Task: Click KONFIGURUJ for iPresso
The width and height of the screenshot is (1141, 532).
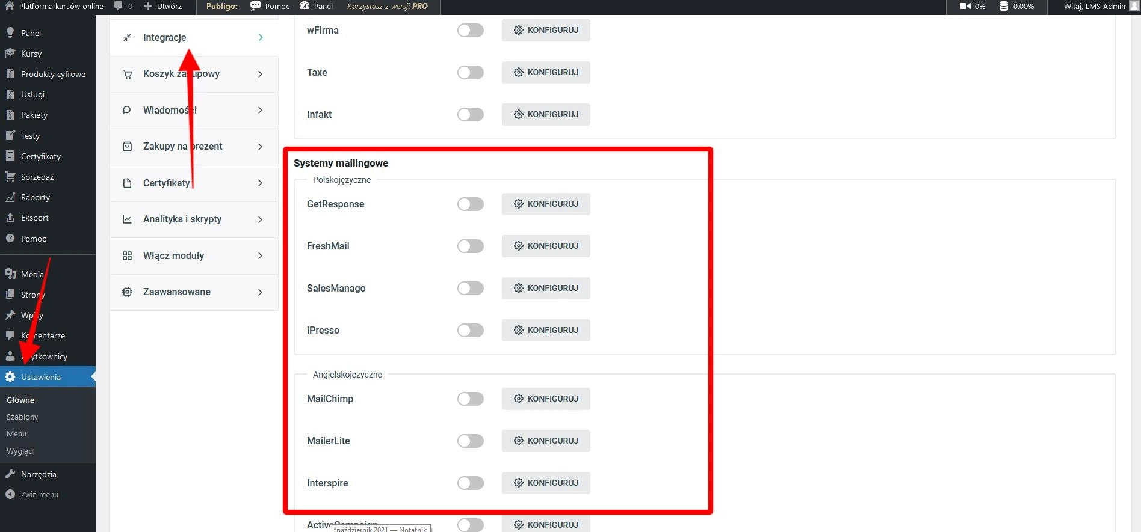Action: pos(546,330)
